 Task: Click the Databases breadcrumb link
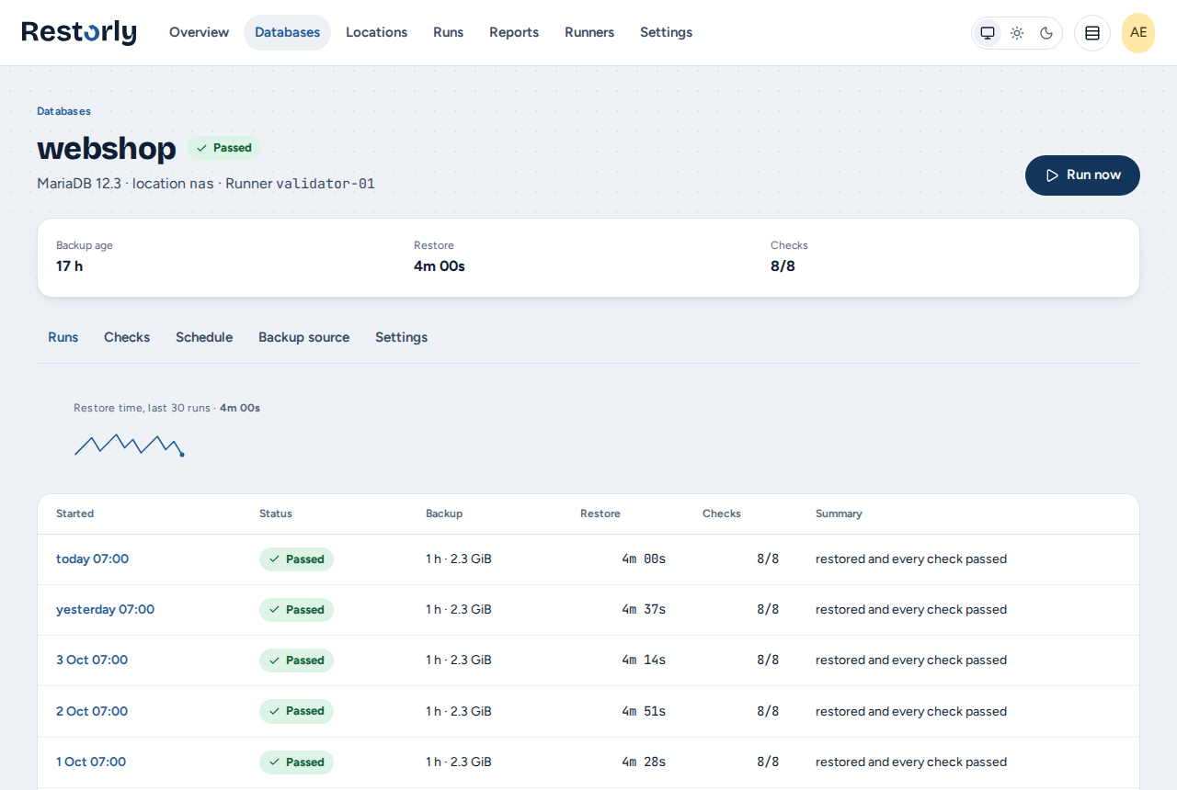point(63,111)
